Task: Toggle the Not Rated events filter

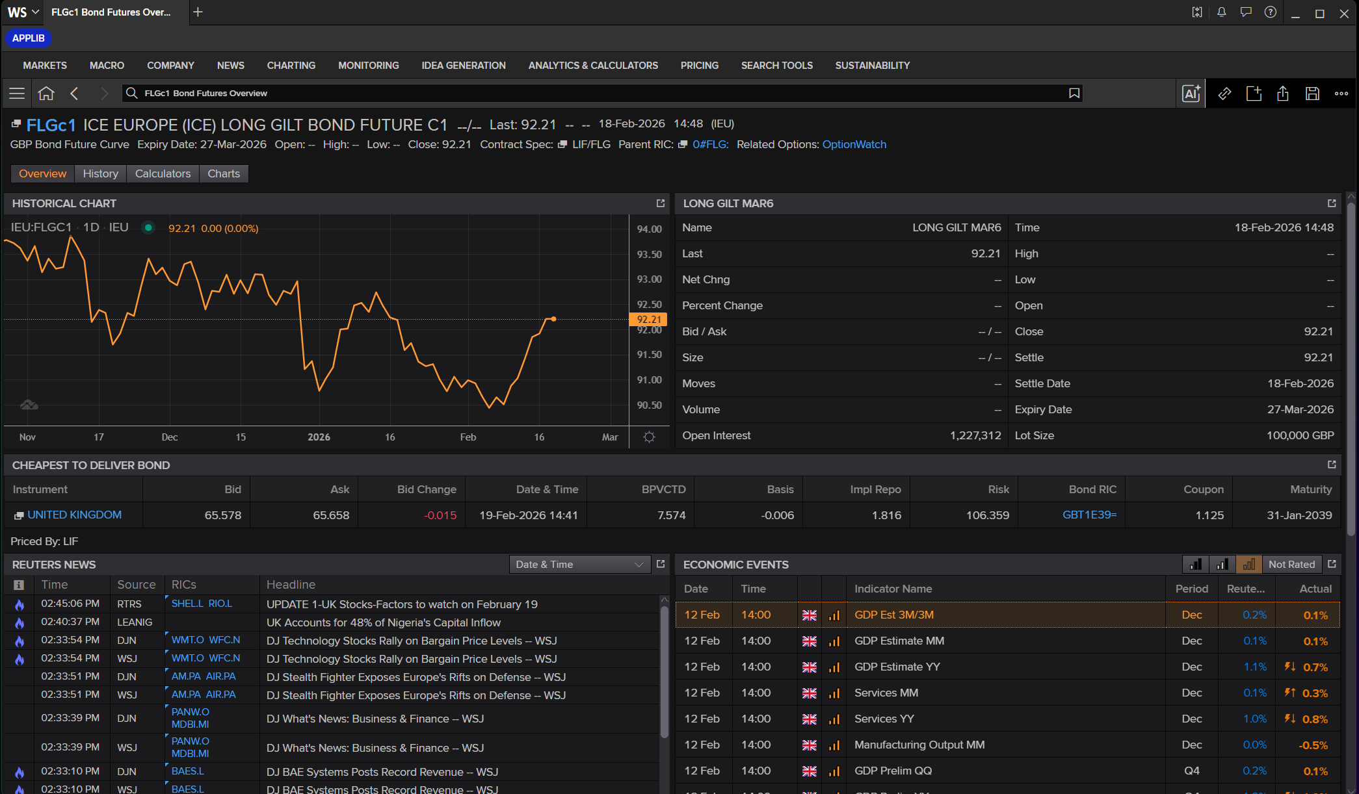Action: [x=1291, y=565]
